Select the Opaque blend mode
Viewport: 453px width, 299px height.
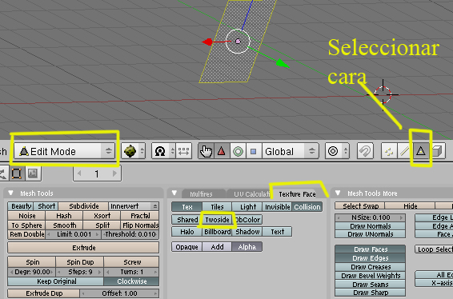(187, 247)
